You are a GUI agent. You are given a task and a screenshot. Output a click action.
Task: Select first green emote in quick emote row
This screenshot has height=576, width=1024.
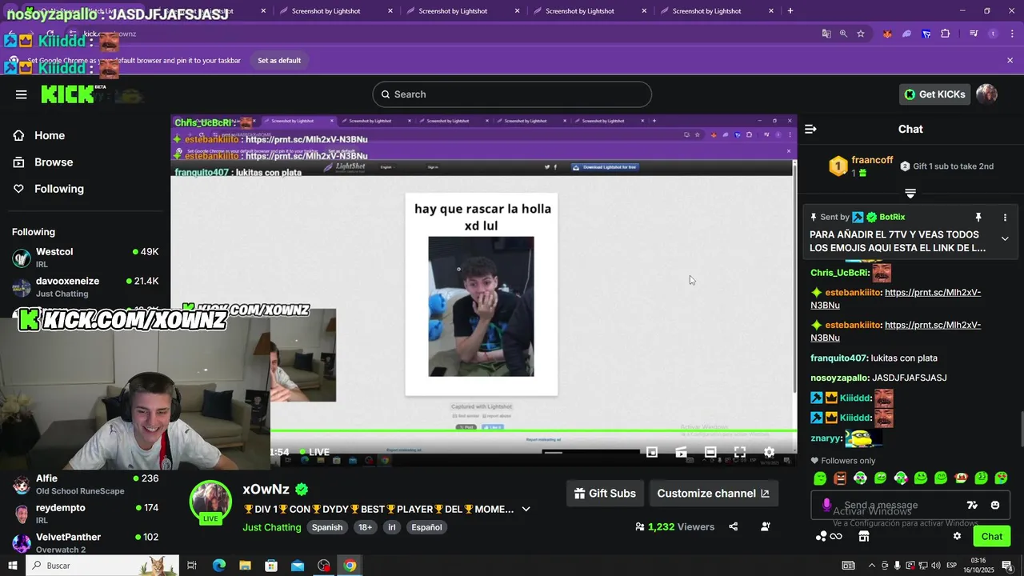click(x=820, y=478)
